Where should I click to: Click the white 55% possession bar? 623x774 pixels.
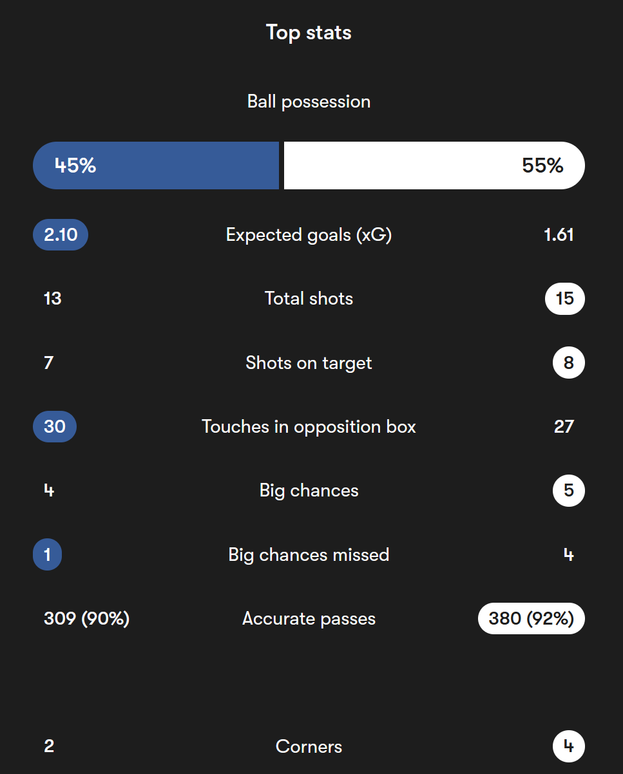434,165
